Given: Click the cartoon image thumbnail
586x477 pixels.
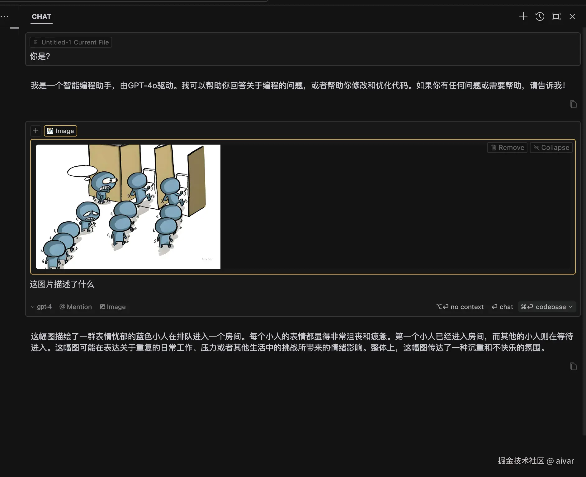Looking at the screenshot, I should (128, 206).
